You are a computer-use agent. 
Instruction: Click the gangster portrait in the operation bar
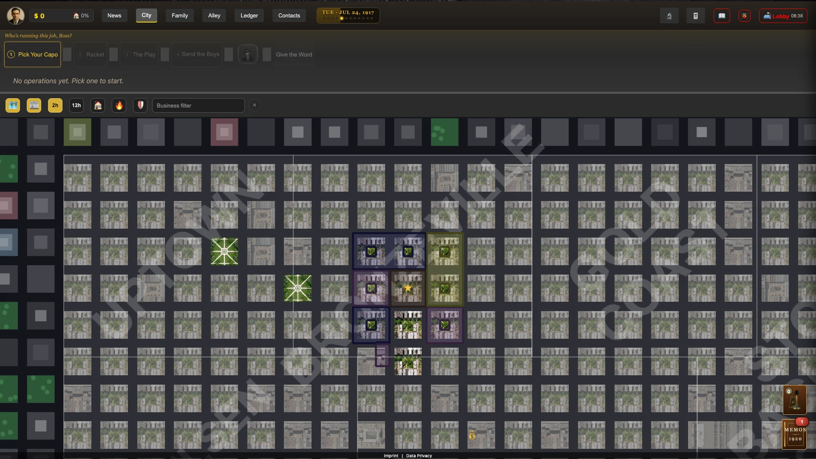coord(248,54)
